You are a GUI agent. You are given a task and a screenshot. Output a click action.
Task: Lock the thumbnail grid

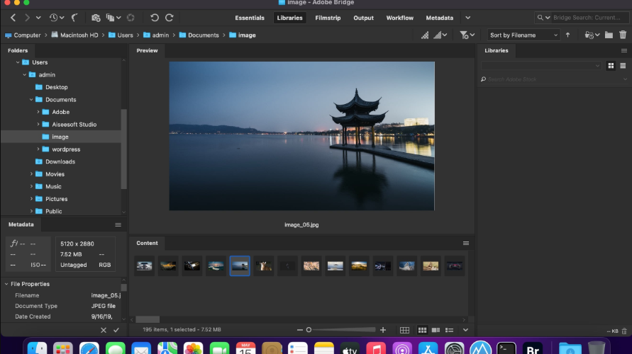tap(404, 330)
